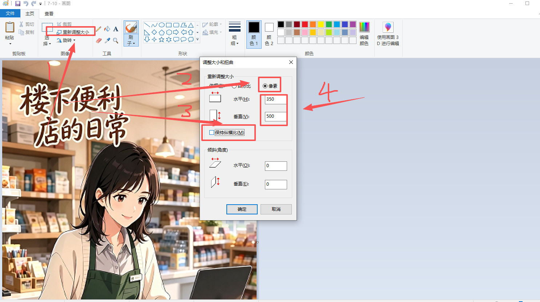Select the Fill with color bucket tool
This screenshot has height=302, width=540.
107,29
